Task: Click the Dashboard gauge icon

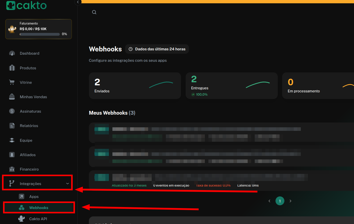Action: 12,53
